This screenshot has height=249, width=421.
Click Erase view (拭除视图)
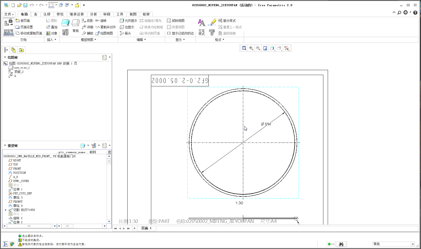point(176,21)
